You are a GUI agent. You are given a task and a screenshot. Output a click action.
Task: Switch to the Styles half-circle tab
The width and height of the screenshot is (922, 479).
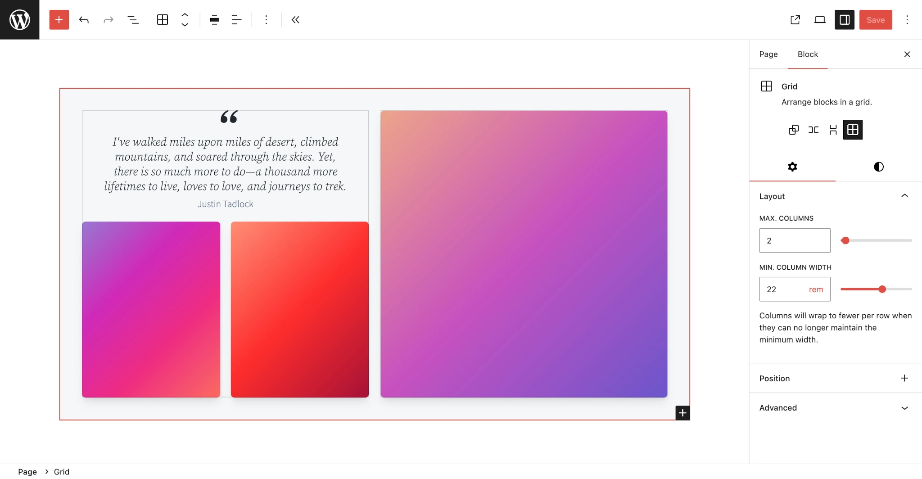click(x=878, y=167)
